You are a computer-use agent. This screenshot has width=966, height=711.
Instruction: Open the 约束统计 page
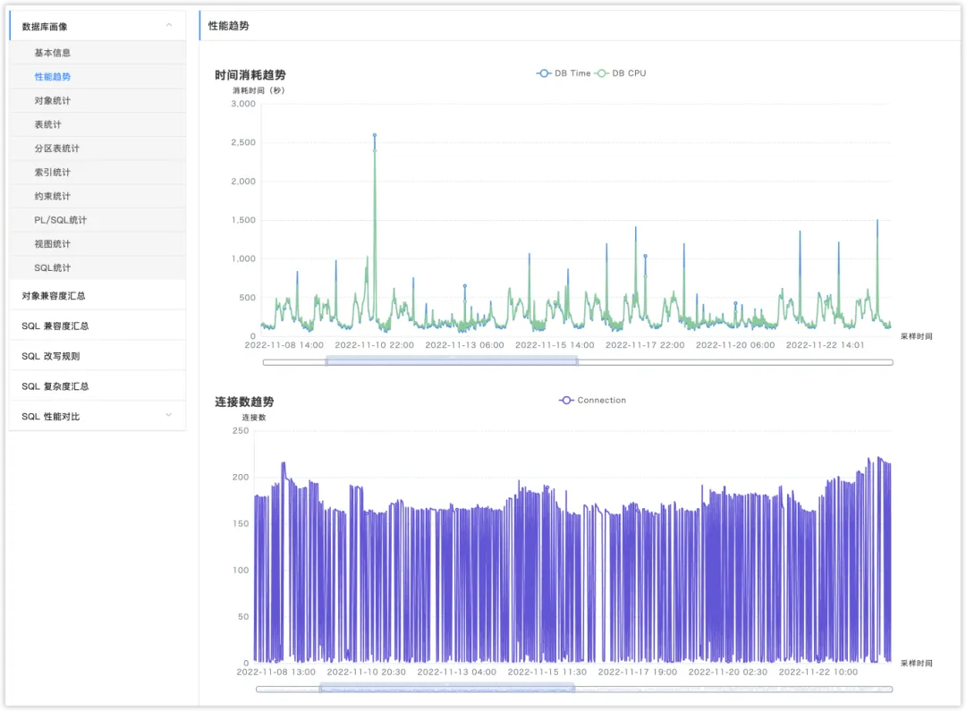[x=53, y=196]
